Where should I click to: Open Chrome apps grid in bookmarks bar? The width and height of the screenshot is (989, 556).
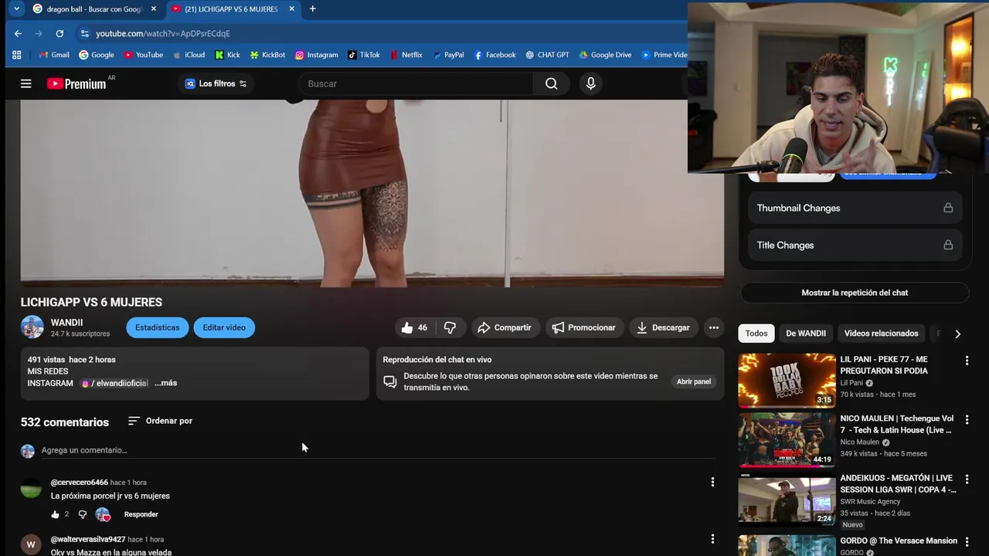pos(16,55)
